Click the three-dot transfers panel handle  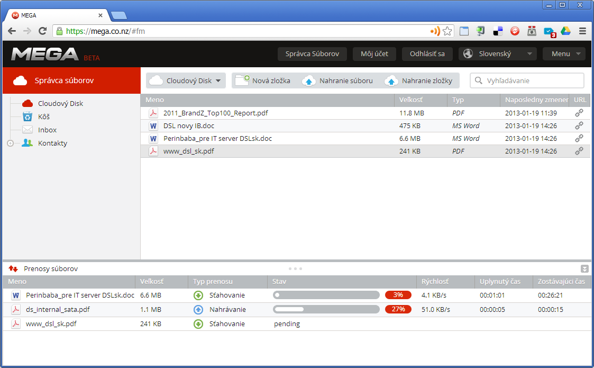[296, 268]
